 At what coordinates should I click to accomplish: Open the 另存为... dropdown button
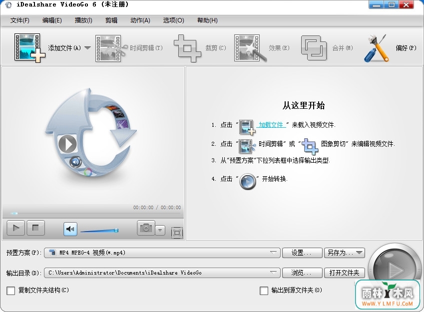click(345, 253)
